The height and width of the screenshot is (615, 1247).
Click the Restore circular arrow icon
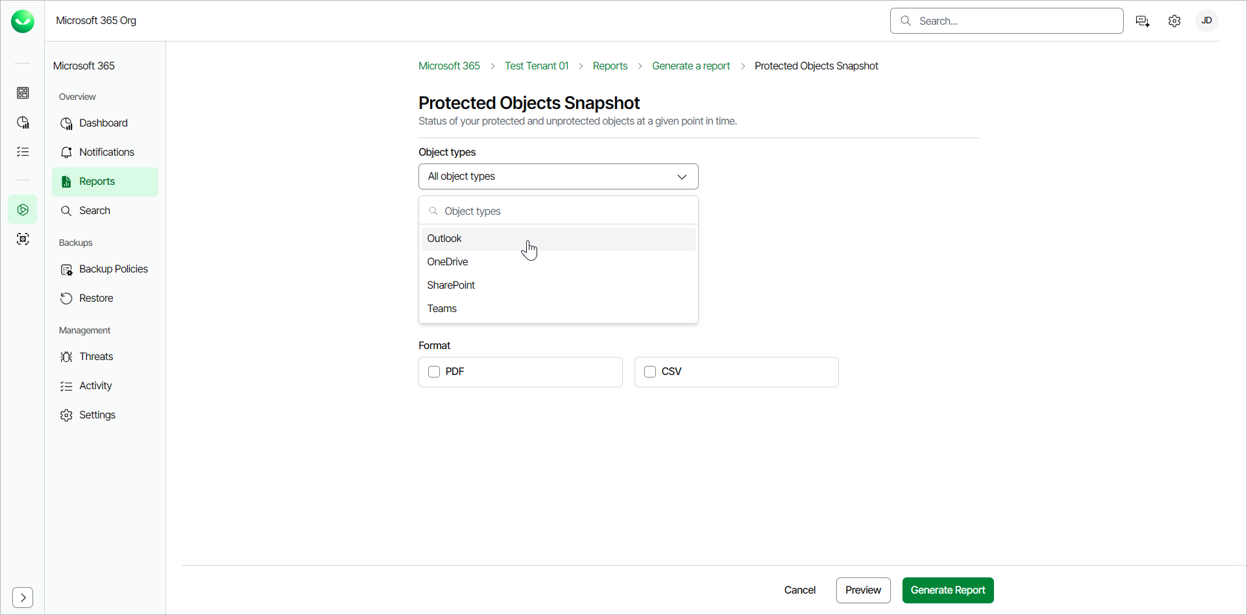click(x=66, y=298)
